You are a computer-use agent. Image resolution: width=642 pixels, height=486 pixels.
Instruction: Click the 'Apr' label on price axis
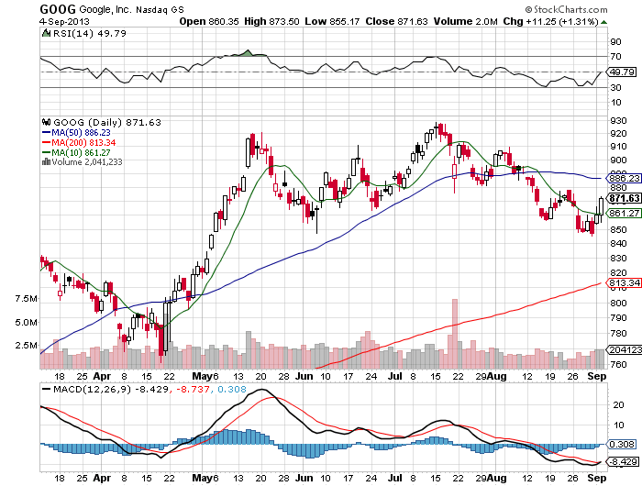click(103, 376)
